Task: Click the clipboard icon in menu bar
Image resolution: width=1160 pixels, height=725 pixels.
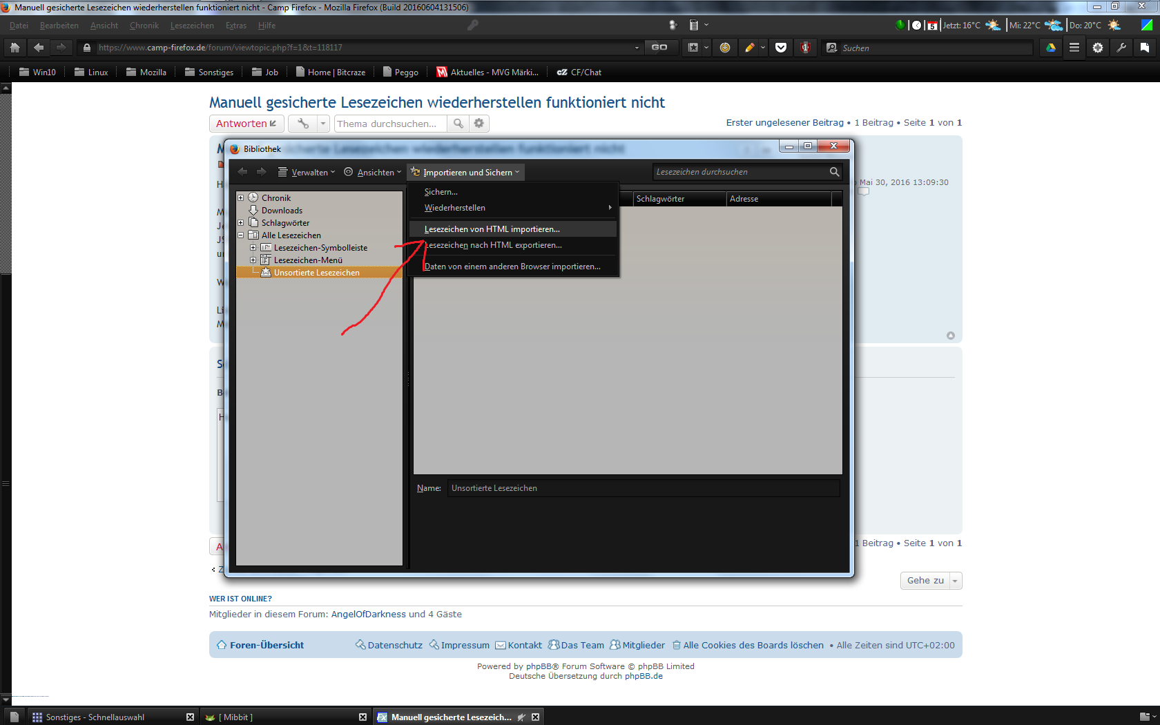Action: tap(694, 25)
